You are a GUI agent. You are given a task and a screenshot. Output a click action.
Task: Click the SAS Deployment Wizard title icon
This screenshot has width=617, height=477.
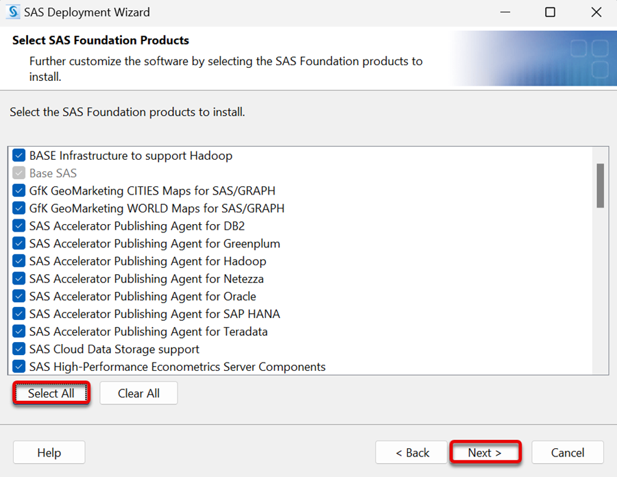(x=13, y=12)
